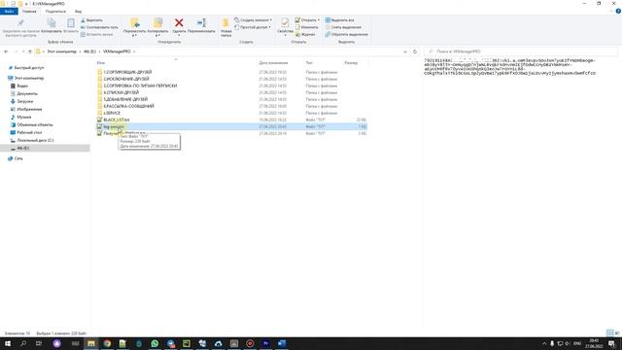Select folder 4.СПИСКИ-ДРУЗЕЙ
The image size is (622, 350).
coord(121,92)
